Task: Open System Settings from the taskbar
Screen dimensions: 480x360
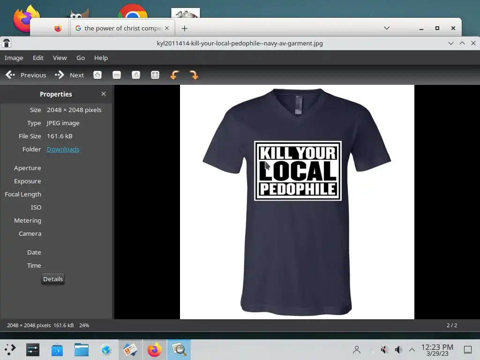Action: 33,350
